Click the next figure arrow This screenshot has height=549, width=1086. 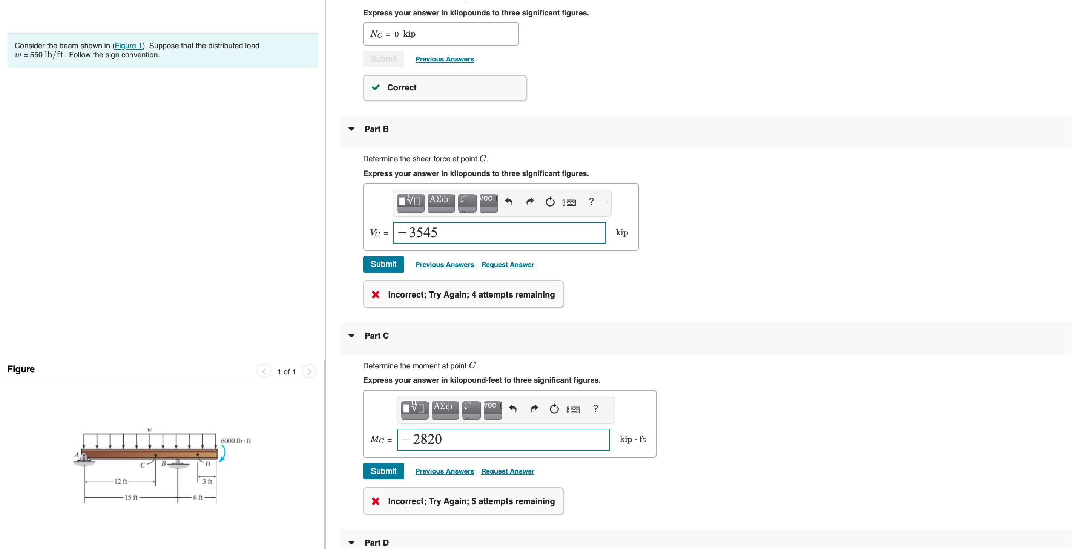click(310, 371)
